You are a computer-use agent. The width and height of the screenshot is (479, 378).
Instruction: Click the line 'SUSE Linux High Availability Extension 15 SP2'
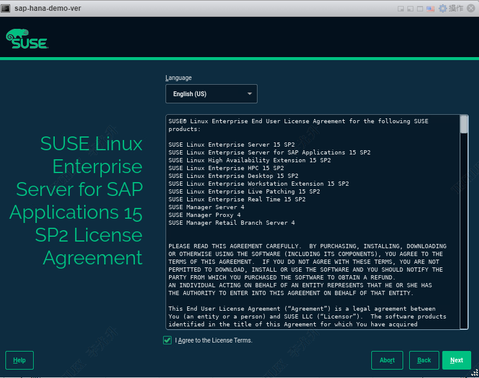250,160
